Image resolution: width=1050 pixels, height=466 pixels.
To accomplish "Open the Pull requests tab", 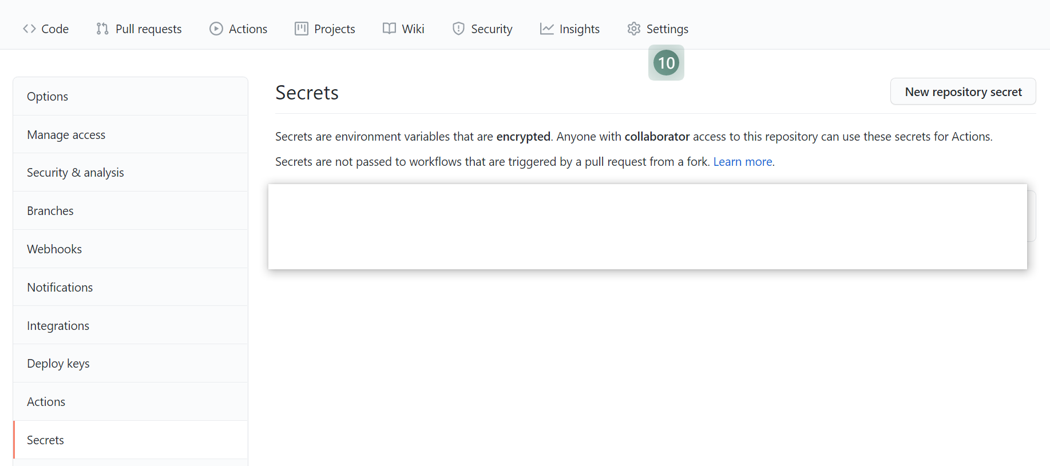I will tap(139, 29).
